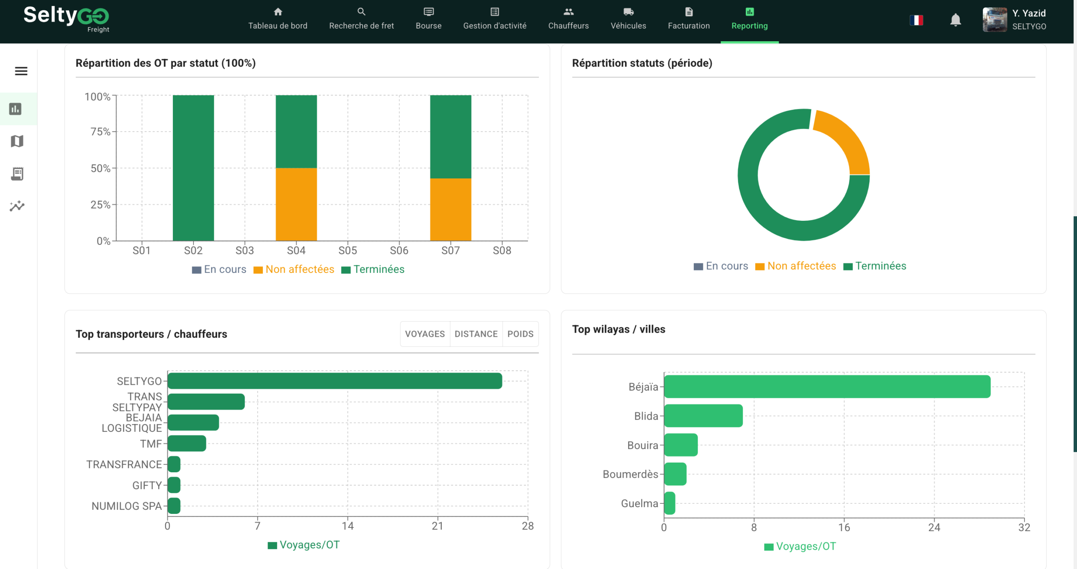Viewport: 1077px width, 569px height.
Task: Toggle Non affectées legend in donut chart
Action: tap(796, 266)
